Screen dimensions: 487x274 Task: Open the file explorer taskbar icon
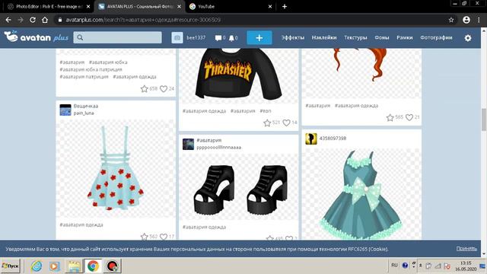pyautogui.click(x=75, y=266)
